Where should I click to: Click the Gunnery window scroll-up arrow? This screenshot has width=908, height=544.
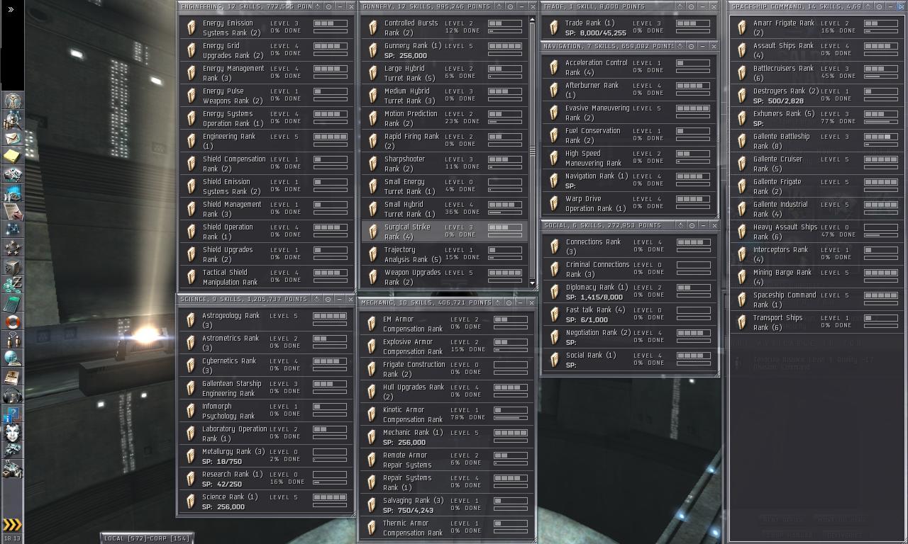(533, 21)
